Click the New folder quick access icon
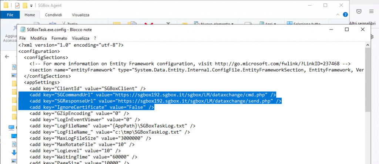Image resolution: width=379 pixels, height=164 pixels. (x=25, y=5)
